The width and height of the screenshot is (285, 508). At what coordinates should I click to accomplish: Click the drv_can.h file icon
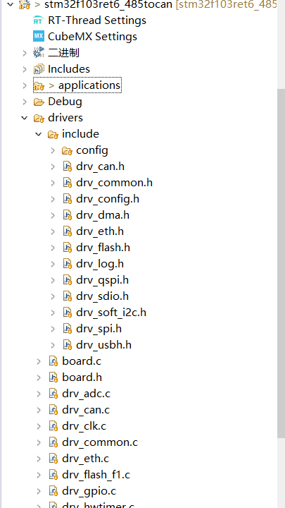[x=67, y=167]
